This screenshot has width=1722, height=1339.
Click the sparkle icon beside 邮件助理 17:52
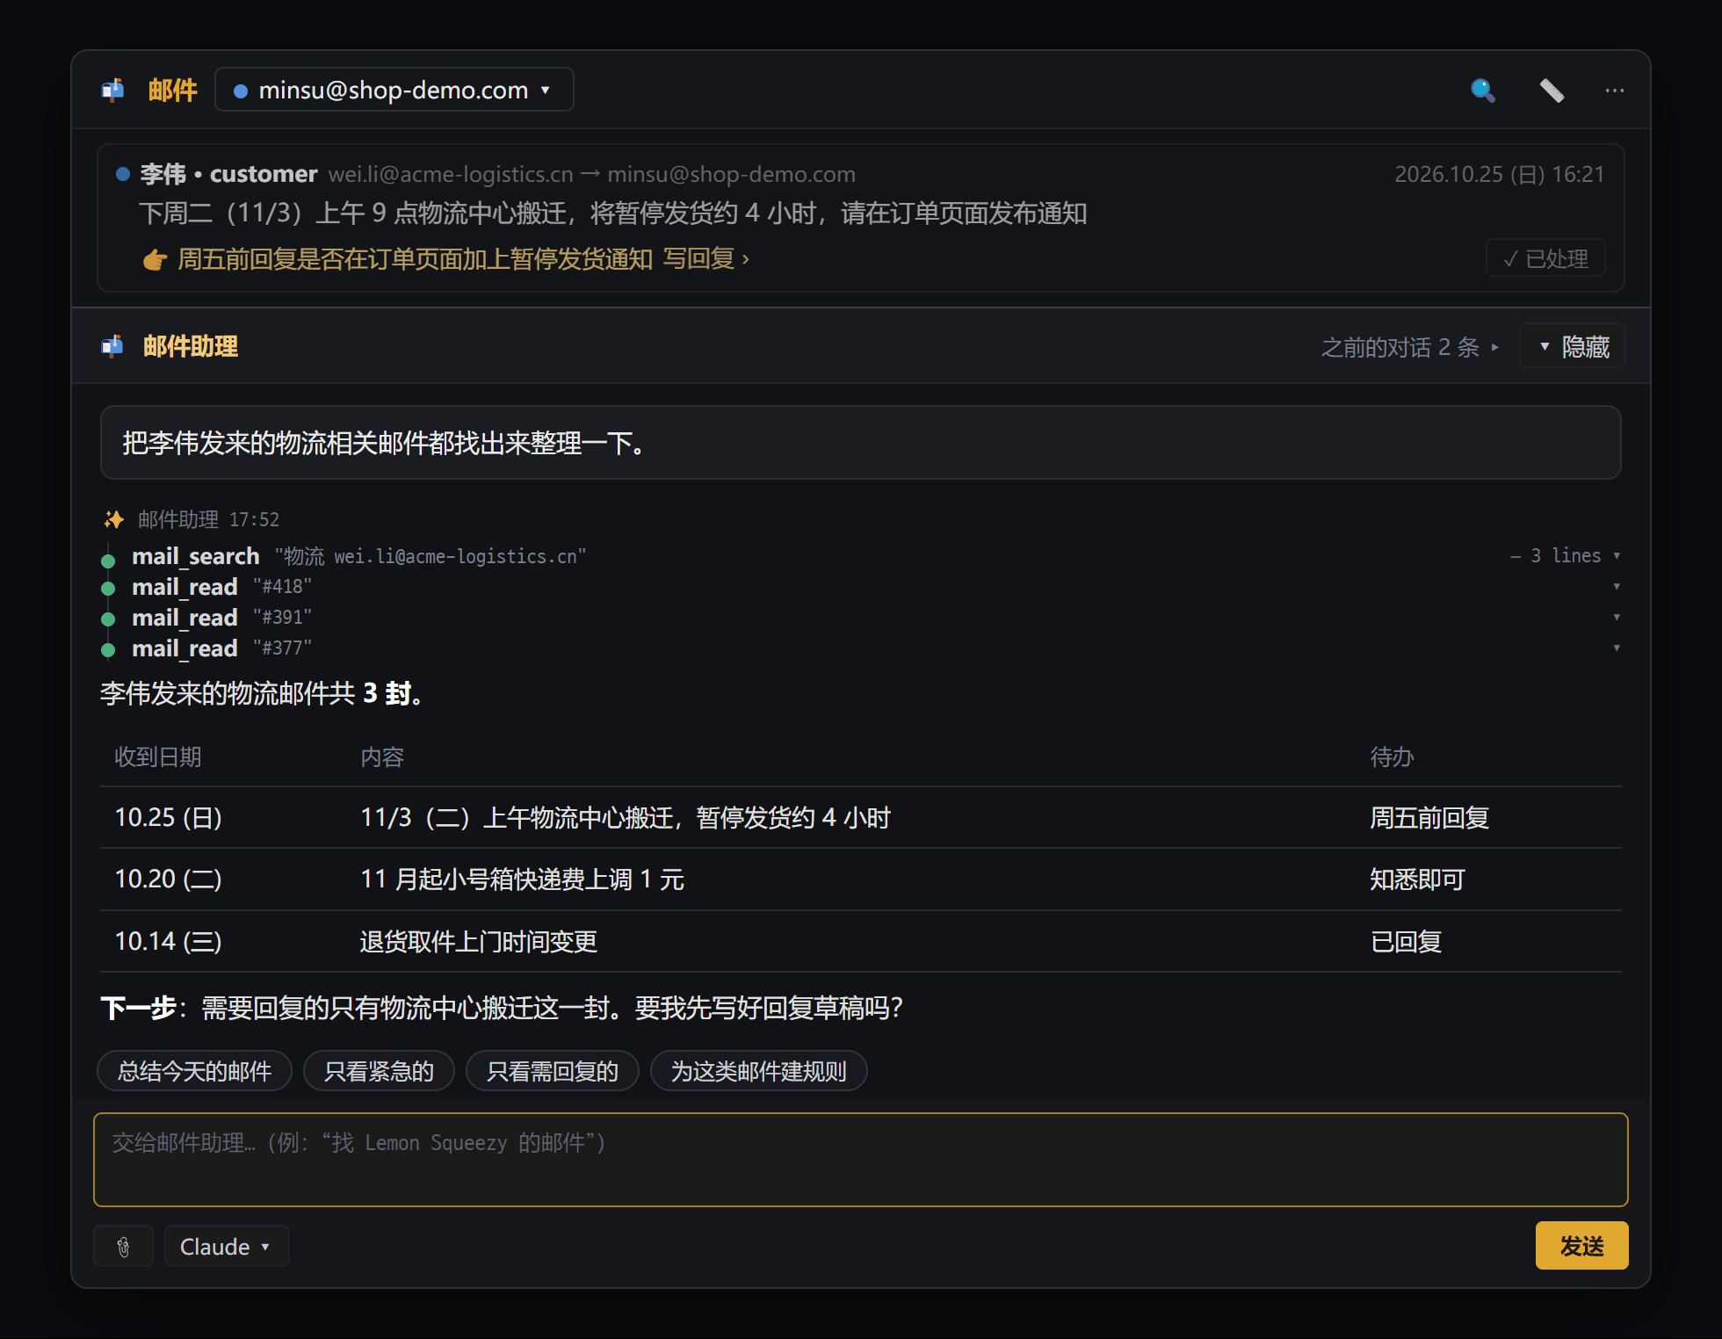click(113, 519)
